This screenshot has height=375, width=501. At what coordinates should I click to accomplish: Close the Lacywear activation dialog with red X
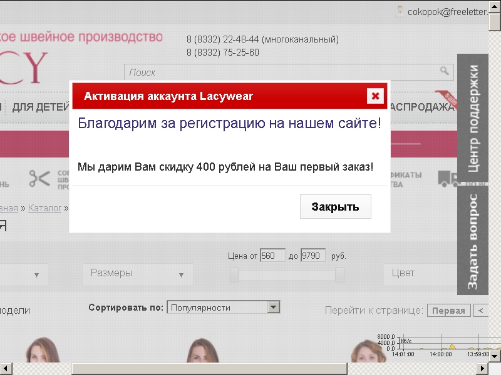pos(375,96)
